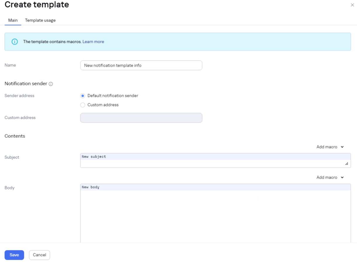Click the Custom address input field
Viewport: 357px width, 262px height.
click(x=141, y=118)
